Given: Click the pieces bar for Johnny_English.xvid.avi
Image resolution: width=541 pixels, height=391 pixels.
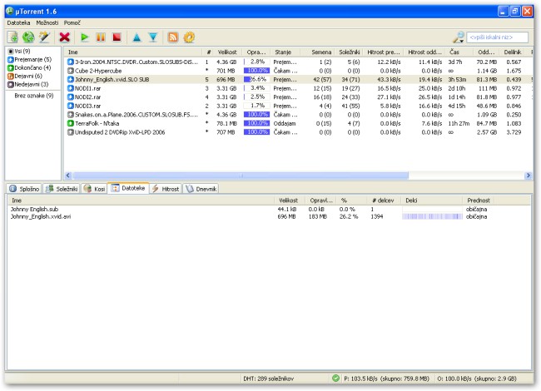Looking at the screenshot, I should (x=432, y=216).
